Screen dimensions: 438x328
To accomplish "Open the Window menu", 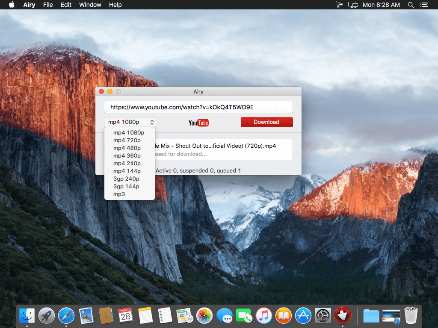I will click(x=90, y=5).
